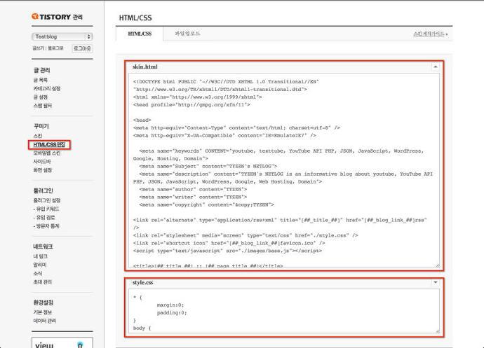Open 기본 정보 under 환경설정
Image resolution: width=484 pixels, height=348 pixels.
pos(43,312)
